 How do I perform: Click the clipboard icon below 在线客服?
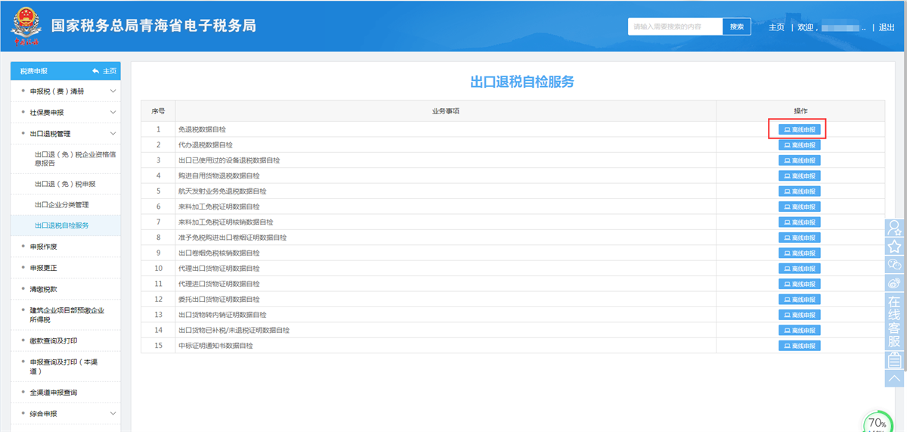895,359
